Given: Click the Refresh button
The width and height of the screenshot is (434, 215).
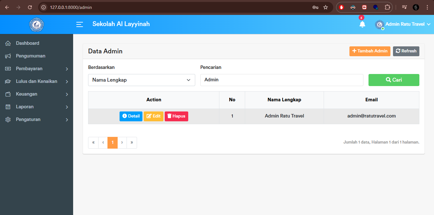Looking at the screenshot, I should pyautogui.click(x=406, y=51).
